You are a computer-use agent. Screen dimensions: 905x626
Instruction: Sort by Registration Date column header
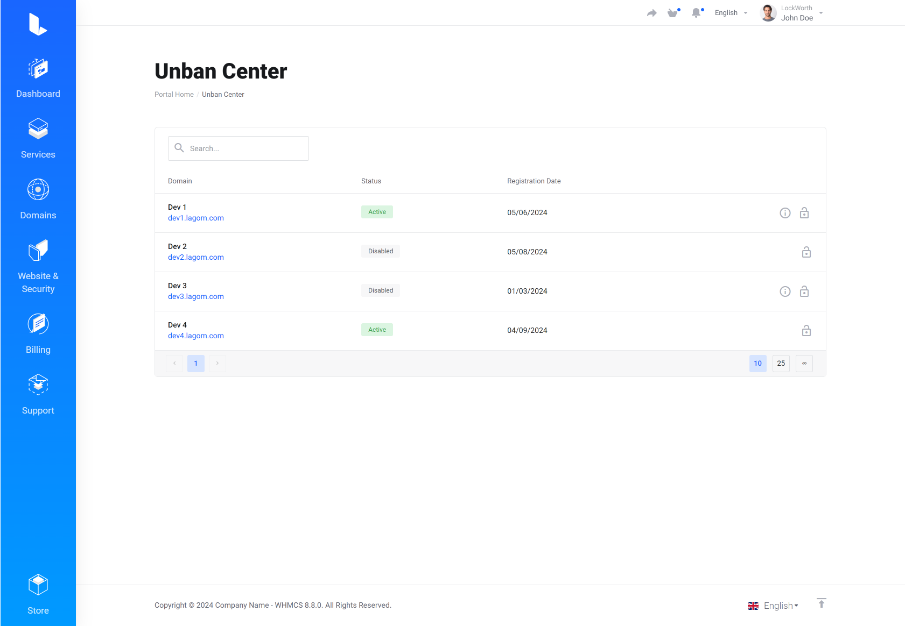coord(534,181)
